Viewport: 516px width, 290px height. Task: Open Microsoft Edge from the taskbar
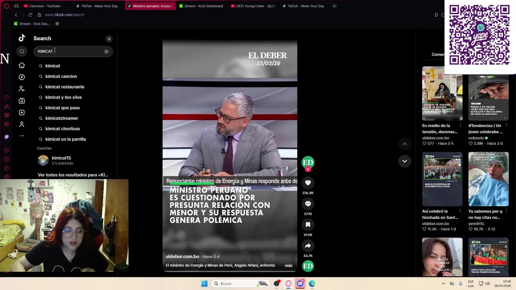(x=312, y=284)
